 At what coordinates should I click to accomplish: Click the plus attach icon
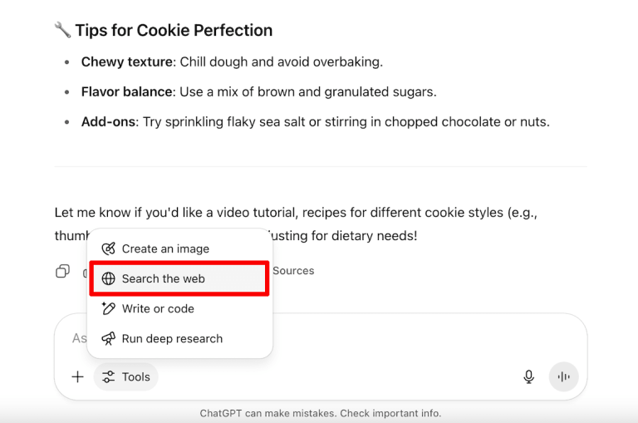77,377
